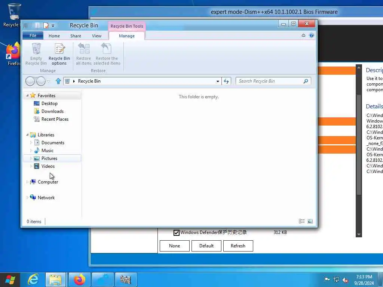Open the File menu tab
The height and width of the screenshot is (287, 383).
coord(33,36)
